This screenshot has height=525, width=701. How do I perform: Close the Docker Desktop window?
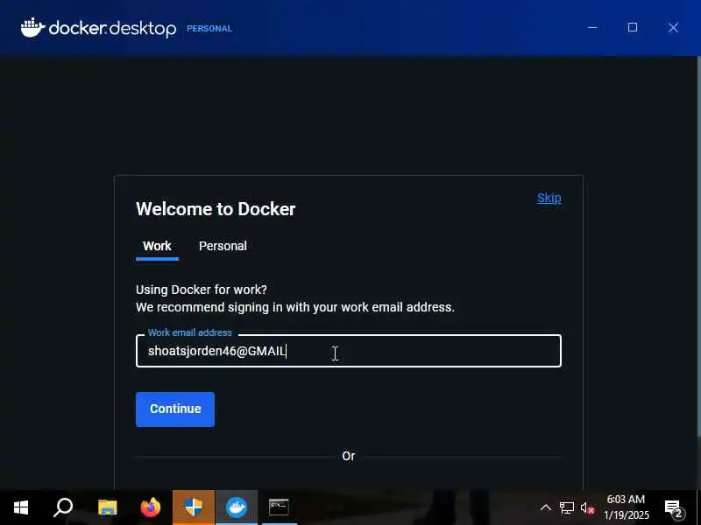[x=673, y=28]
